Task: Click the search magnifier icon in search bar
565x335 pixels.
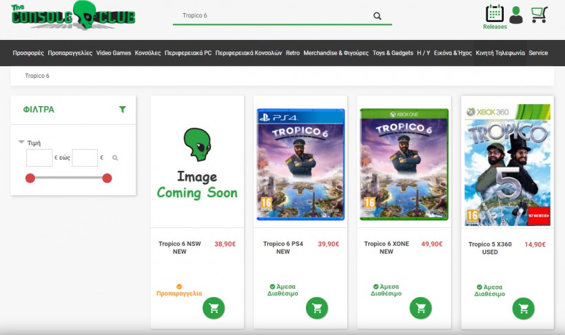Action: point(377,16)
